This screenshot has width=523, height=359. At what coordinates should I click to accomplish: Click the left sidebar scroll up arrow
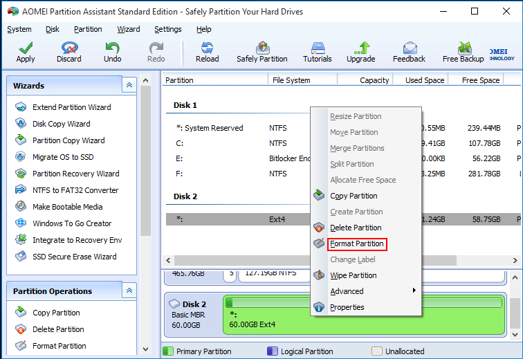pyautogui.click(x=145, y=80)
